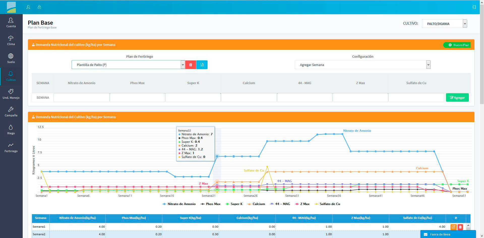The height and width of the screenshot is (238, 484).
Task: Select the Semana1 table row label
Action: pyautogui.click(x=39, y=227)
